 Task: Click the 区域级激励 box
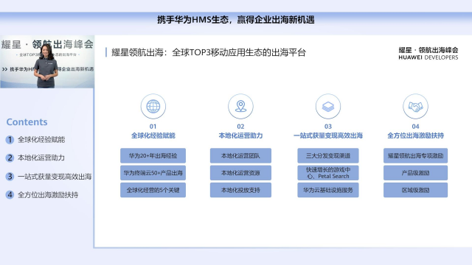[x=415, y=190]
